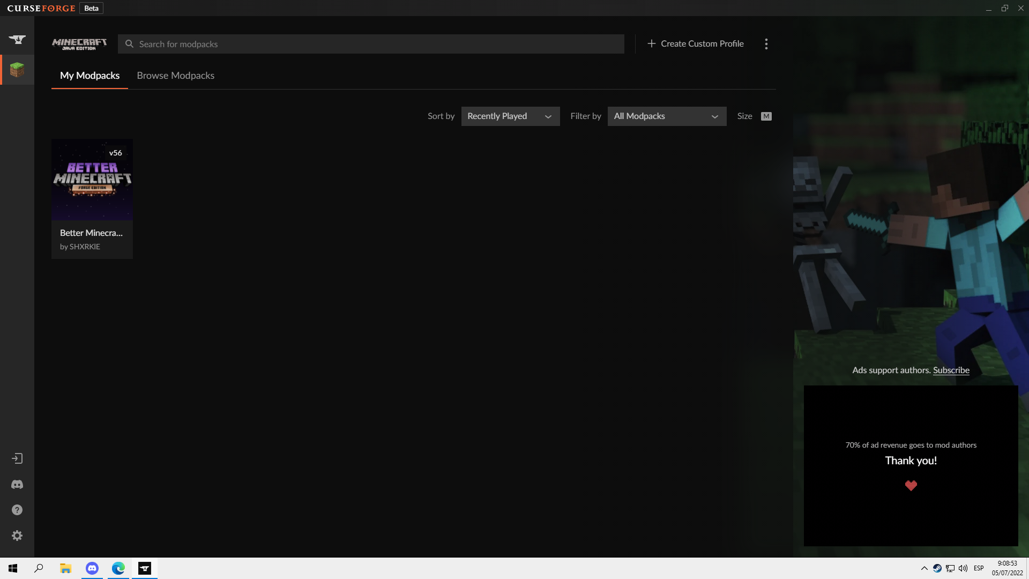Switch to the Browse Modpacks tab
Screen dimensions: 1029x579
click(x=175, y=76)
